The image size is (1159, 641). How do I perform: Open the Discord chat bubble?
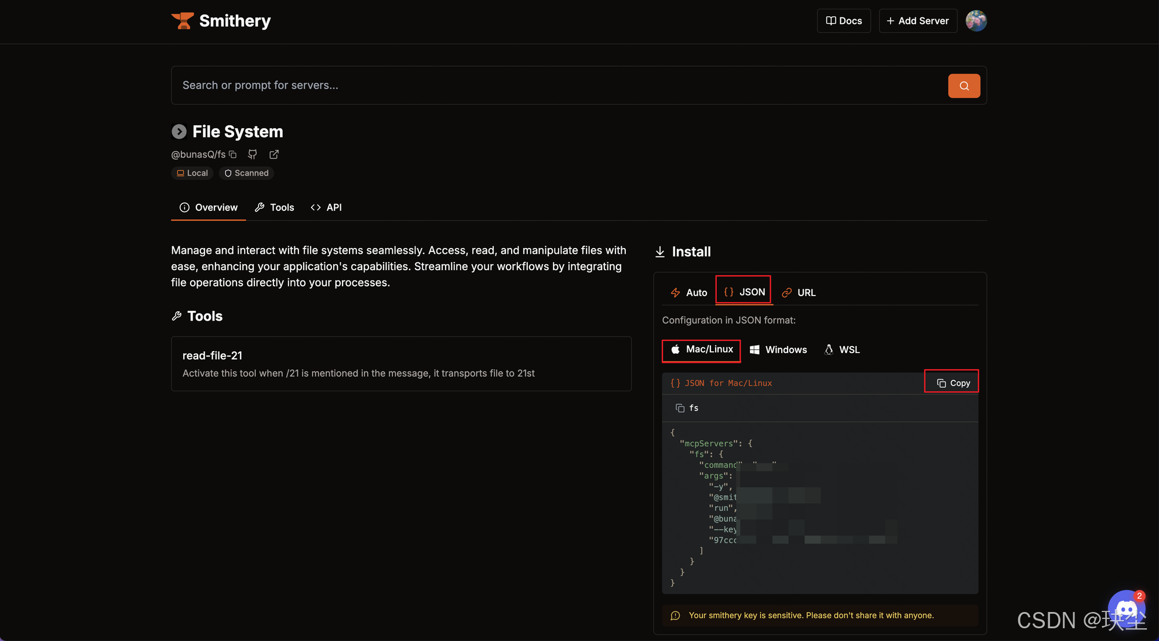tap(1125, 610)
